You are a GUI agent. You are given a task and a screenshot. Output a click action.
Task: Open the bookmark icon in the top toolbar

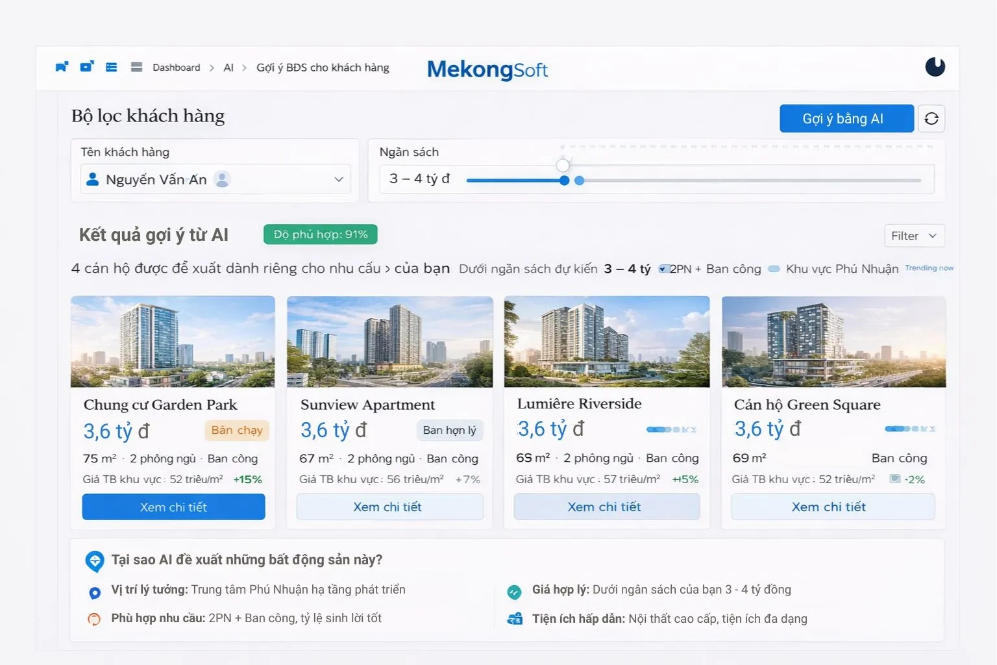[61, 66]
